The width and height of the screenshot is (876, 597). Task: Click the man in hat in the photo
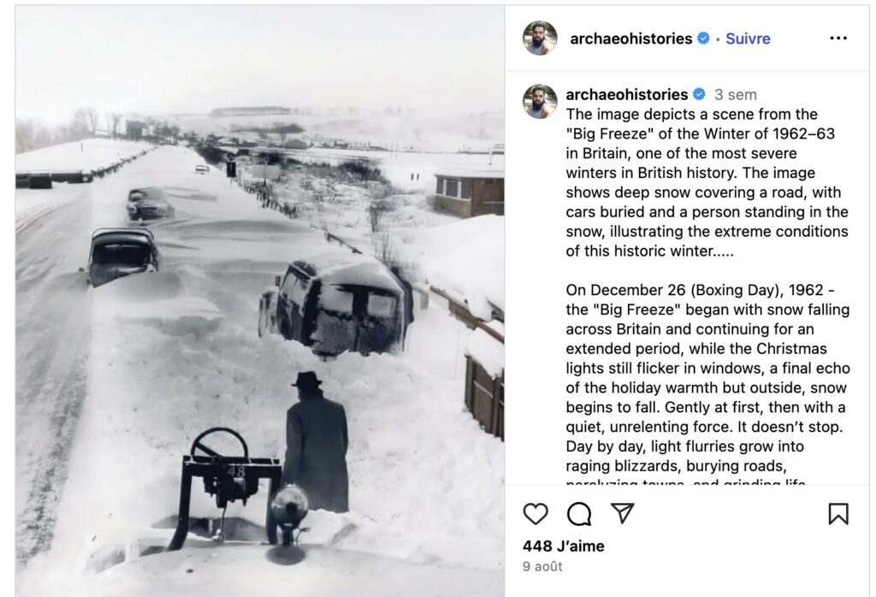[317, 441]
